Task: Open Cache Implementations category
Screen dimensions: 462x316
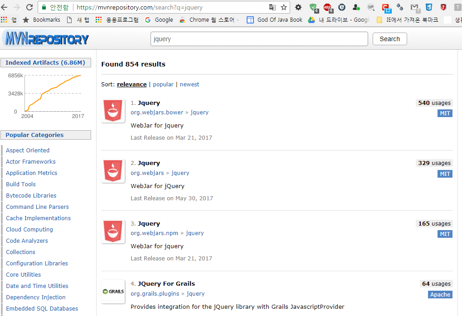Action: click(x=38, y=218)
